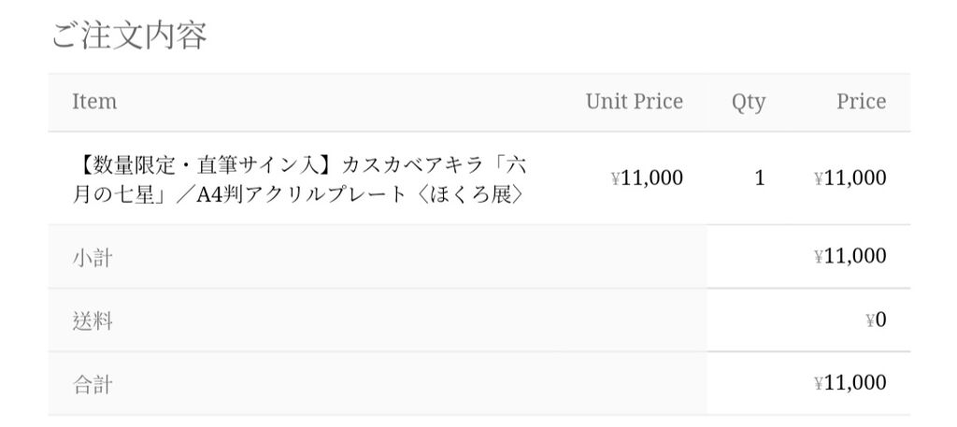Click the yen symbol before unit price
This screenshot has width=957, height=427.
click(x=615, y=178)
